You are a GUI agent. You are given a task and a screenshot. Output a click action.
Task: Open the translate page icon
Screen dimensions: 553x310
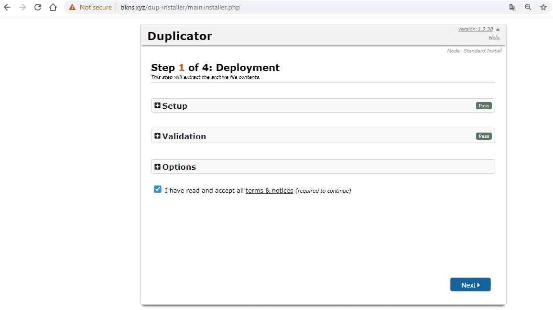pos(512,7)
